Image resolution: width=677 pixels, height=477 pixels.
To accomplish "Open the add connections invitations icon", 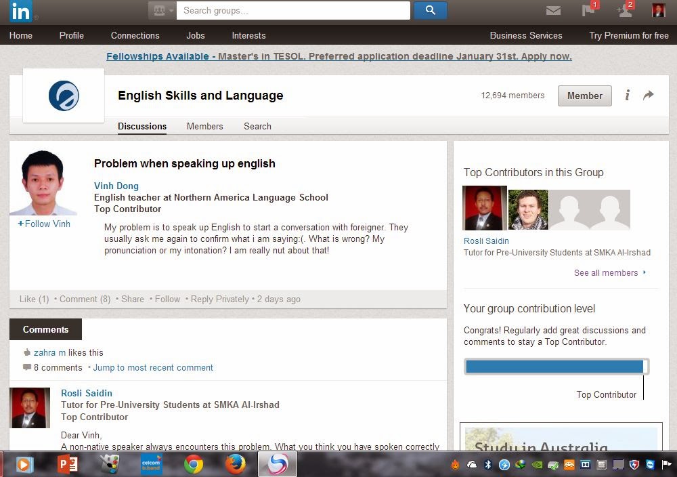I will tap(624, 10).
